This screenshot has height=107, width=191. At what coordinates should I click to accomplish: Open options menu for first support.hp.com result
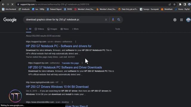(76, 42)
